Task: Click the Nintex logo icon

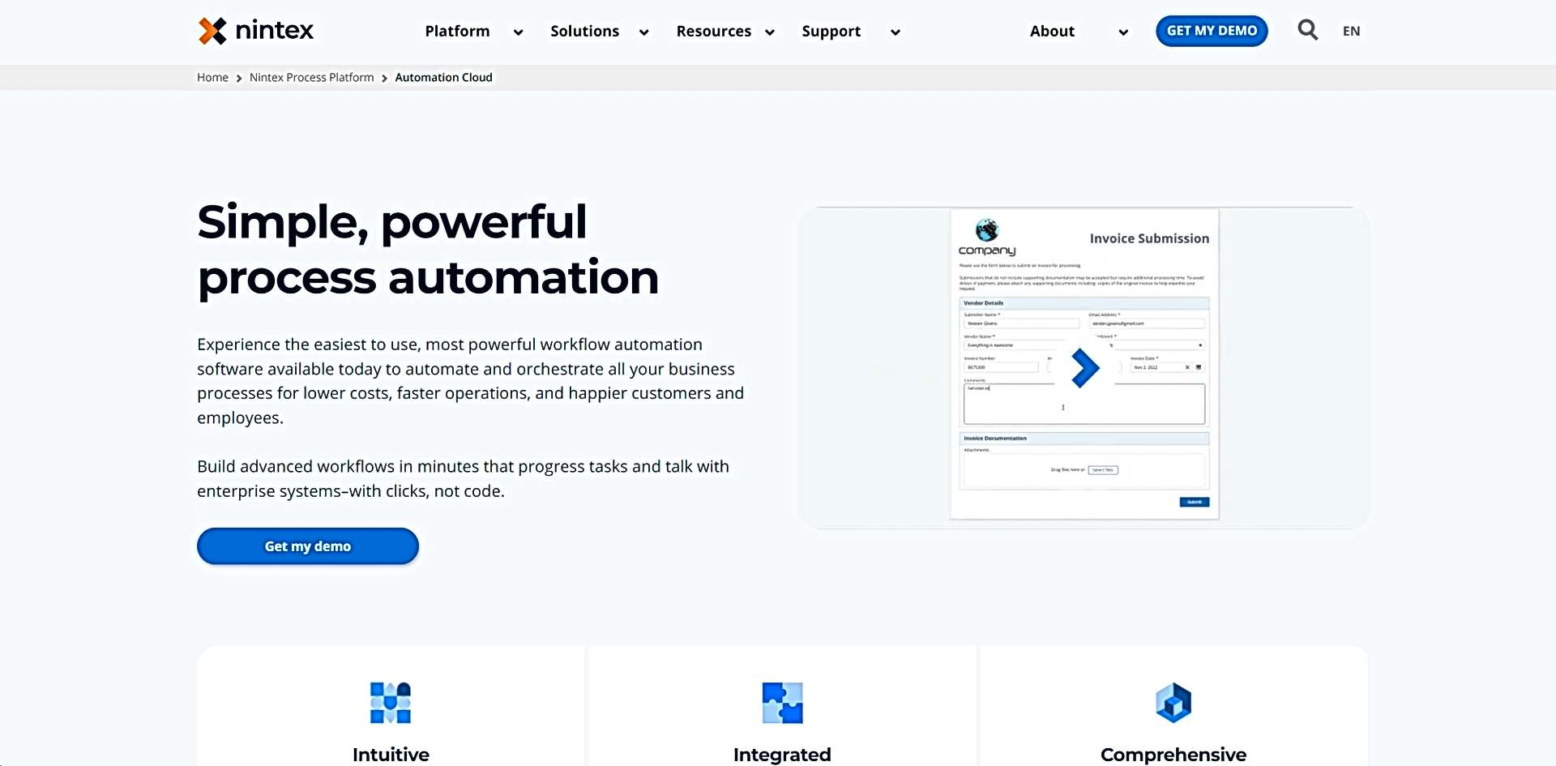Action: point(212,31)
